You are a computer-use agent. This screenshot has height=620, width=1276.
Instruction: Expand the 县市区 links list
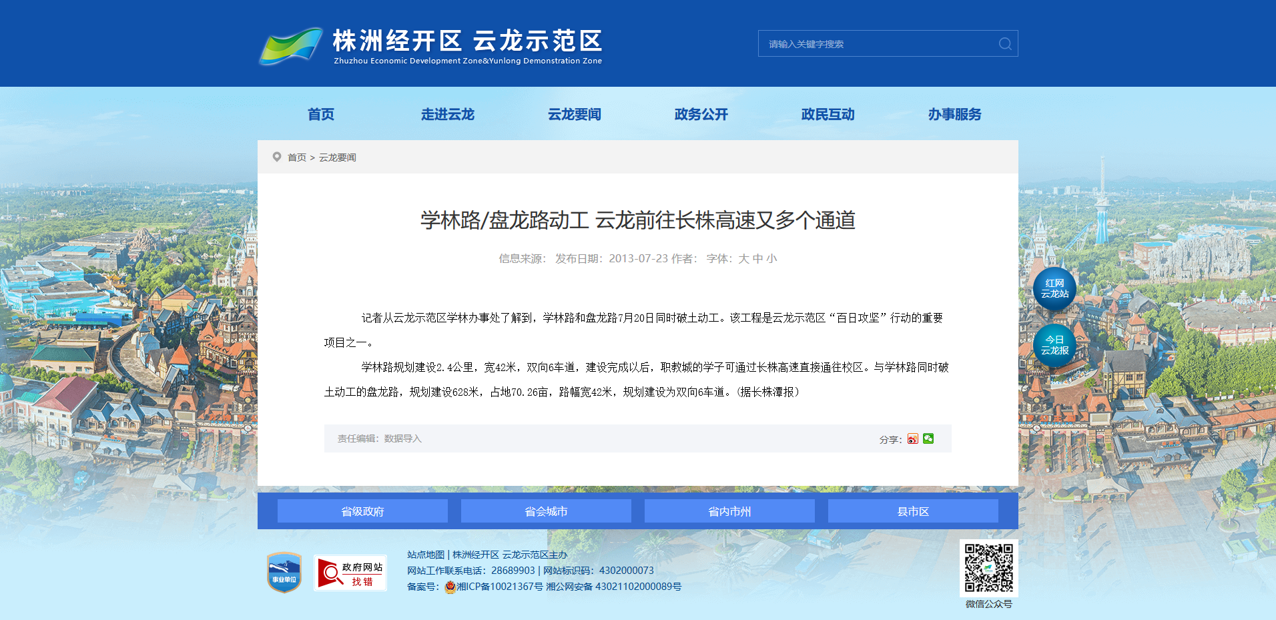click(x=913, y=511)
